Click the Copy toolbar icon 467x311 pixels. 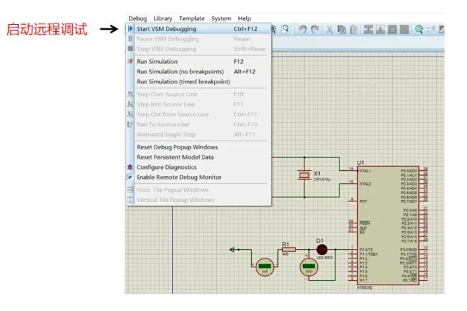pos(341,29)
